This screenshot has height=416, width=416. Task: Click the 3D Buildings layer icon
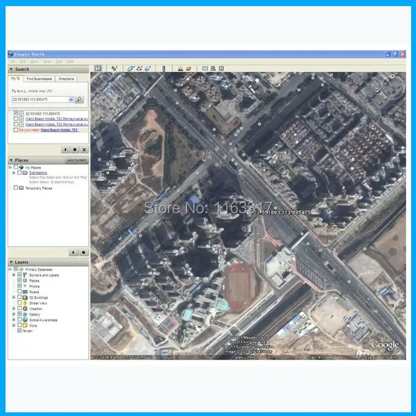25,297
